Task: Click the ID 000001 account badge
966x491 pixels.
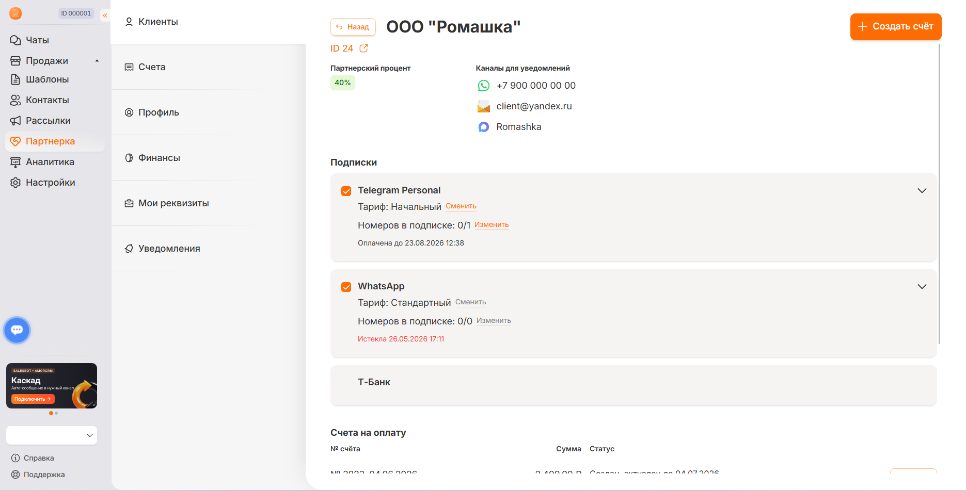Action: [x=76, y=13]
